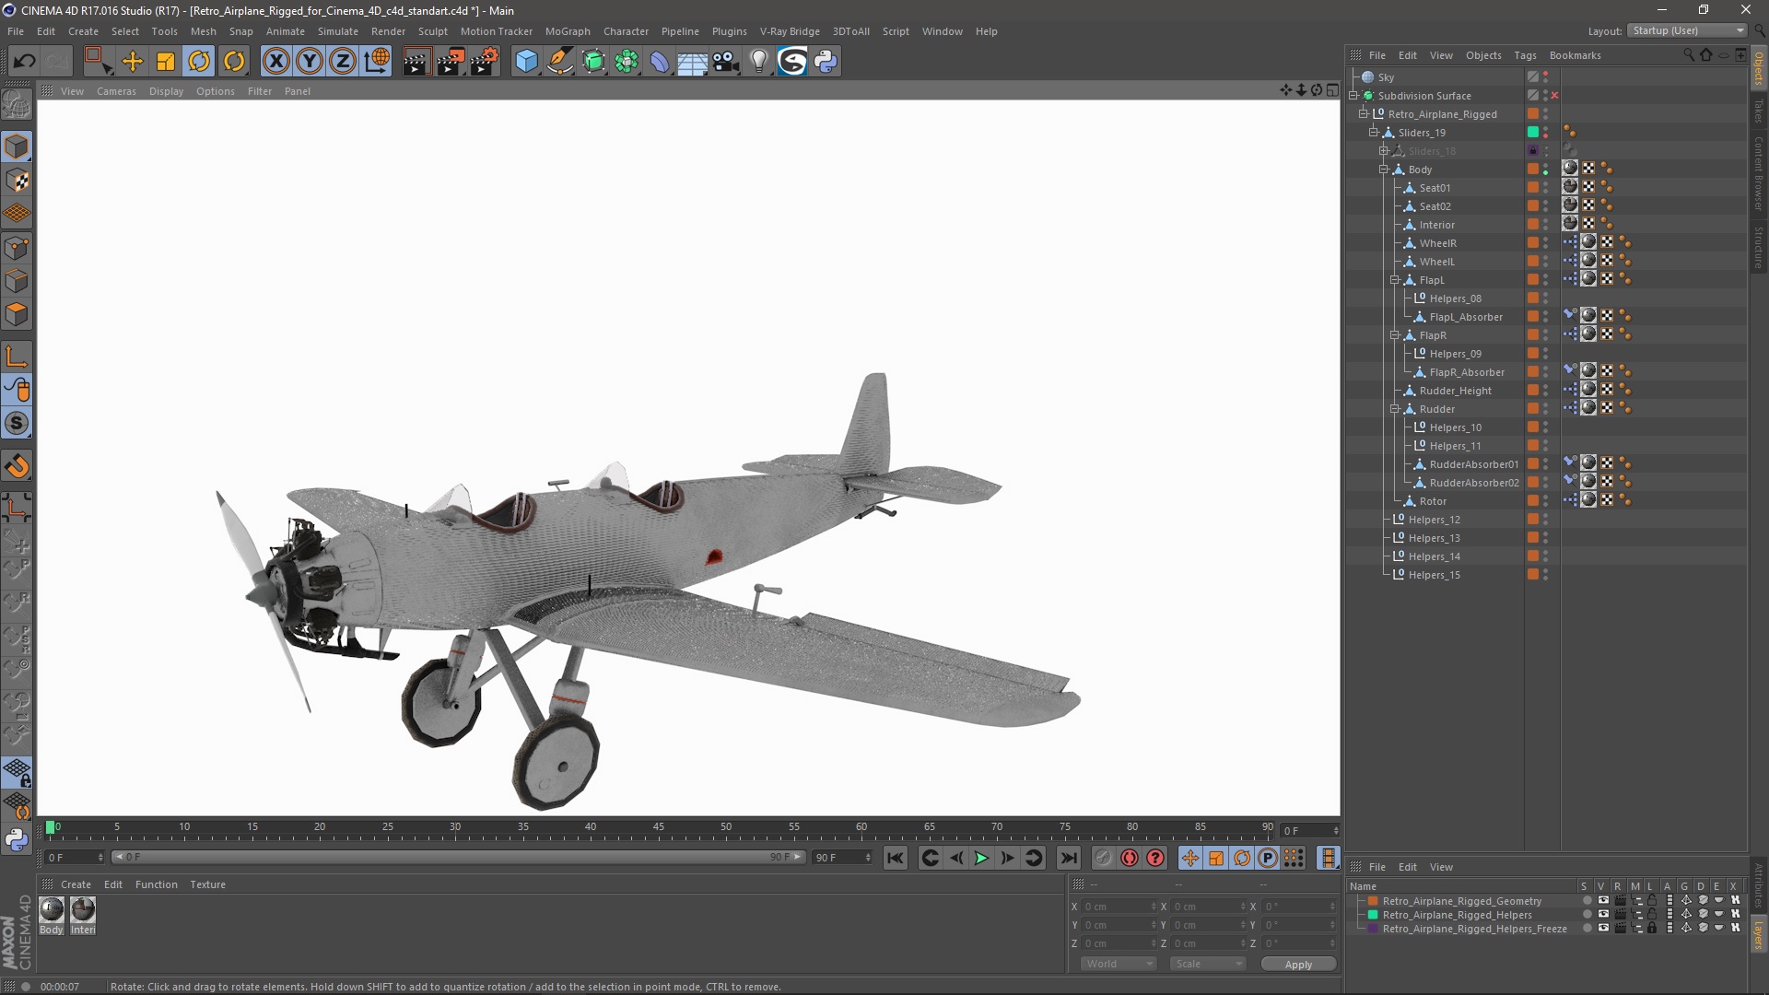Toggle parameter keyframe P icon
Image resolution: width=1769 pixels, height=995 pixels.
(1268, 859)
